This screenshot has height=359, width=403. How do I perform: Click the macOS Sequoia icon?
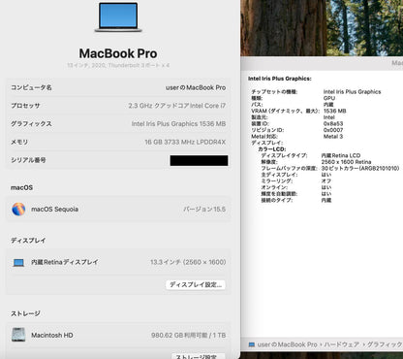point(18,210)
